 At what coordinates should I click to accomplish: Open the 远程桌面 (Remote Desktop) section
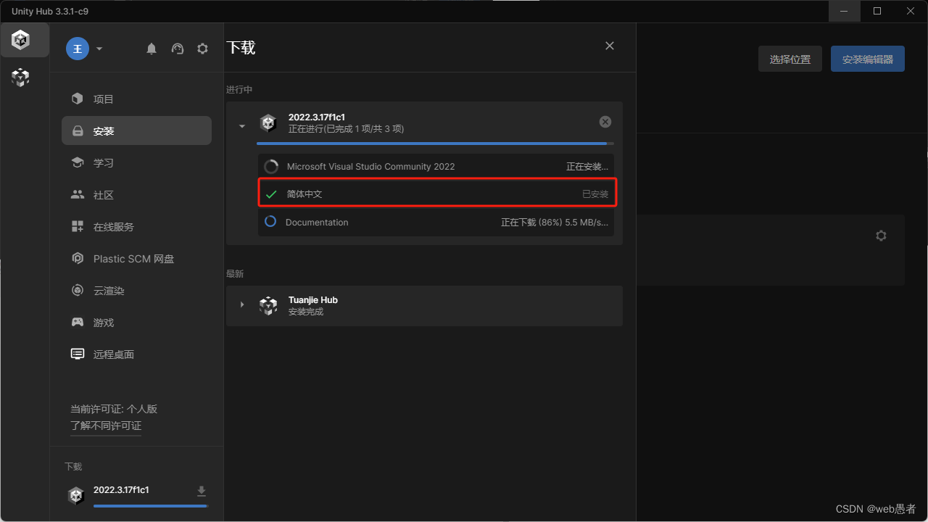click(x=137, y=354)
